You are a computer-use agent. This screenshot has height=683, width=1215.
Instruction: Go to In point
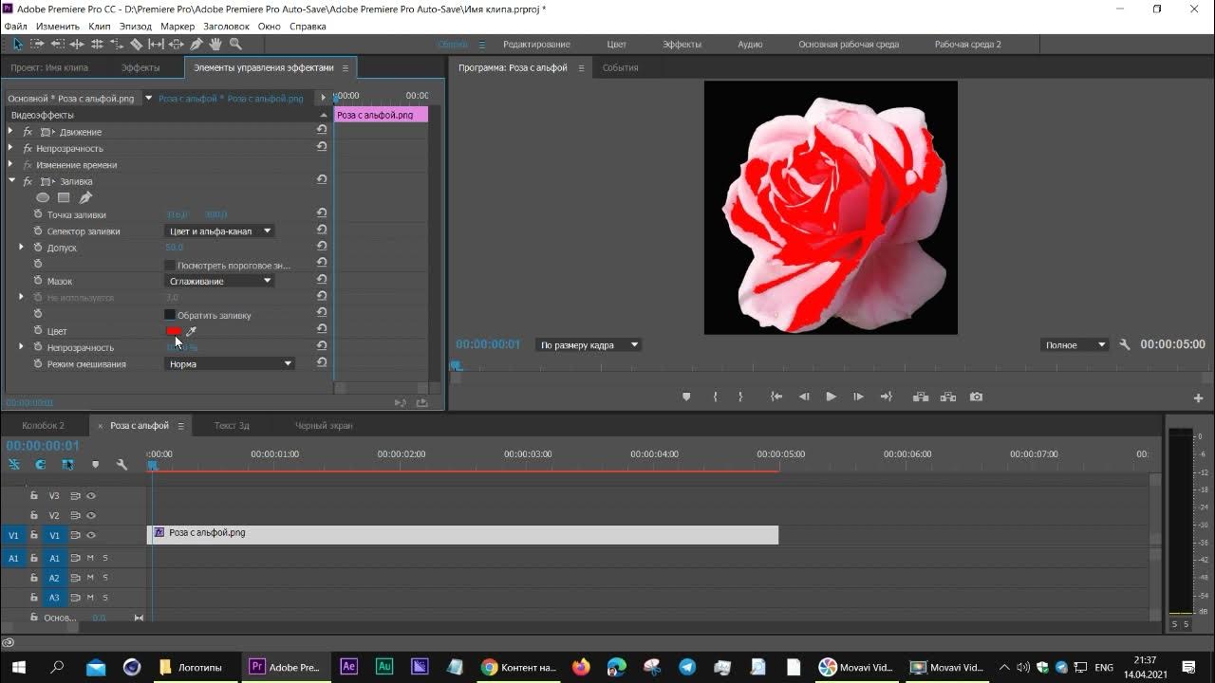pos(776,397)
